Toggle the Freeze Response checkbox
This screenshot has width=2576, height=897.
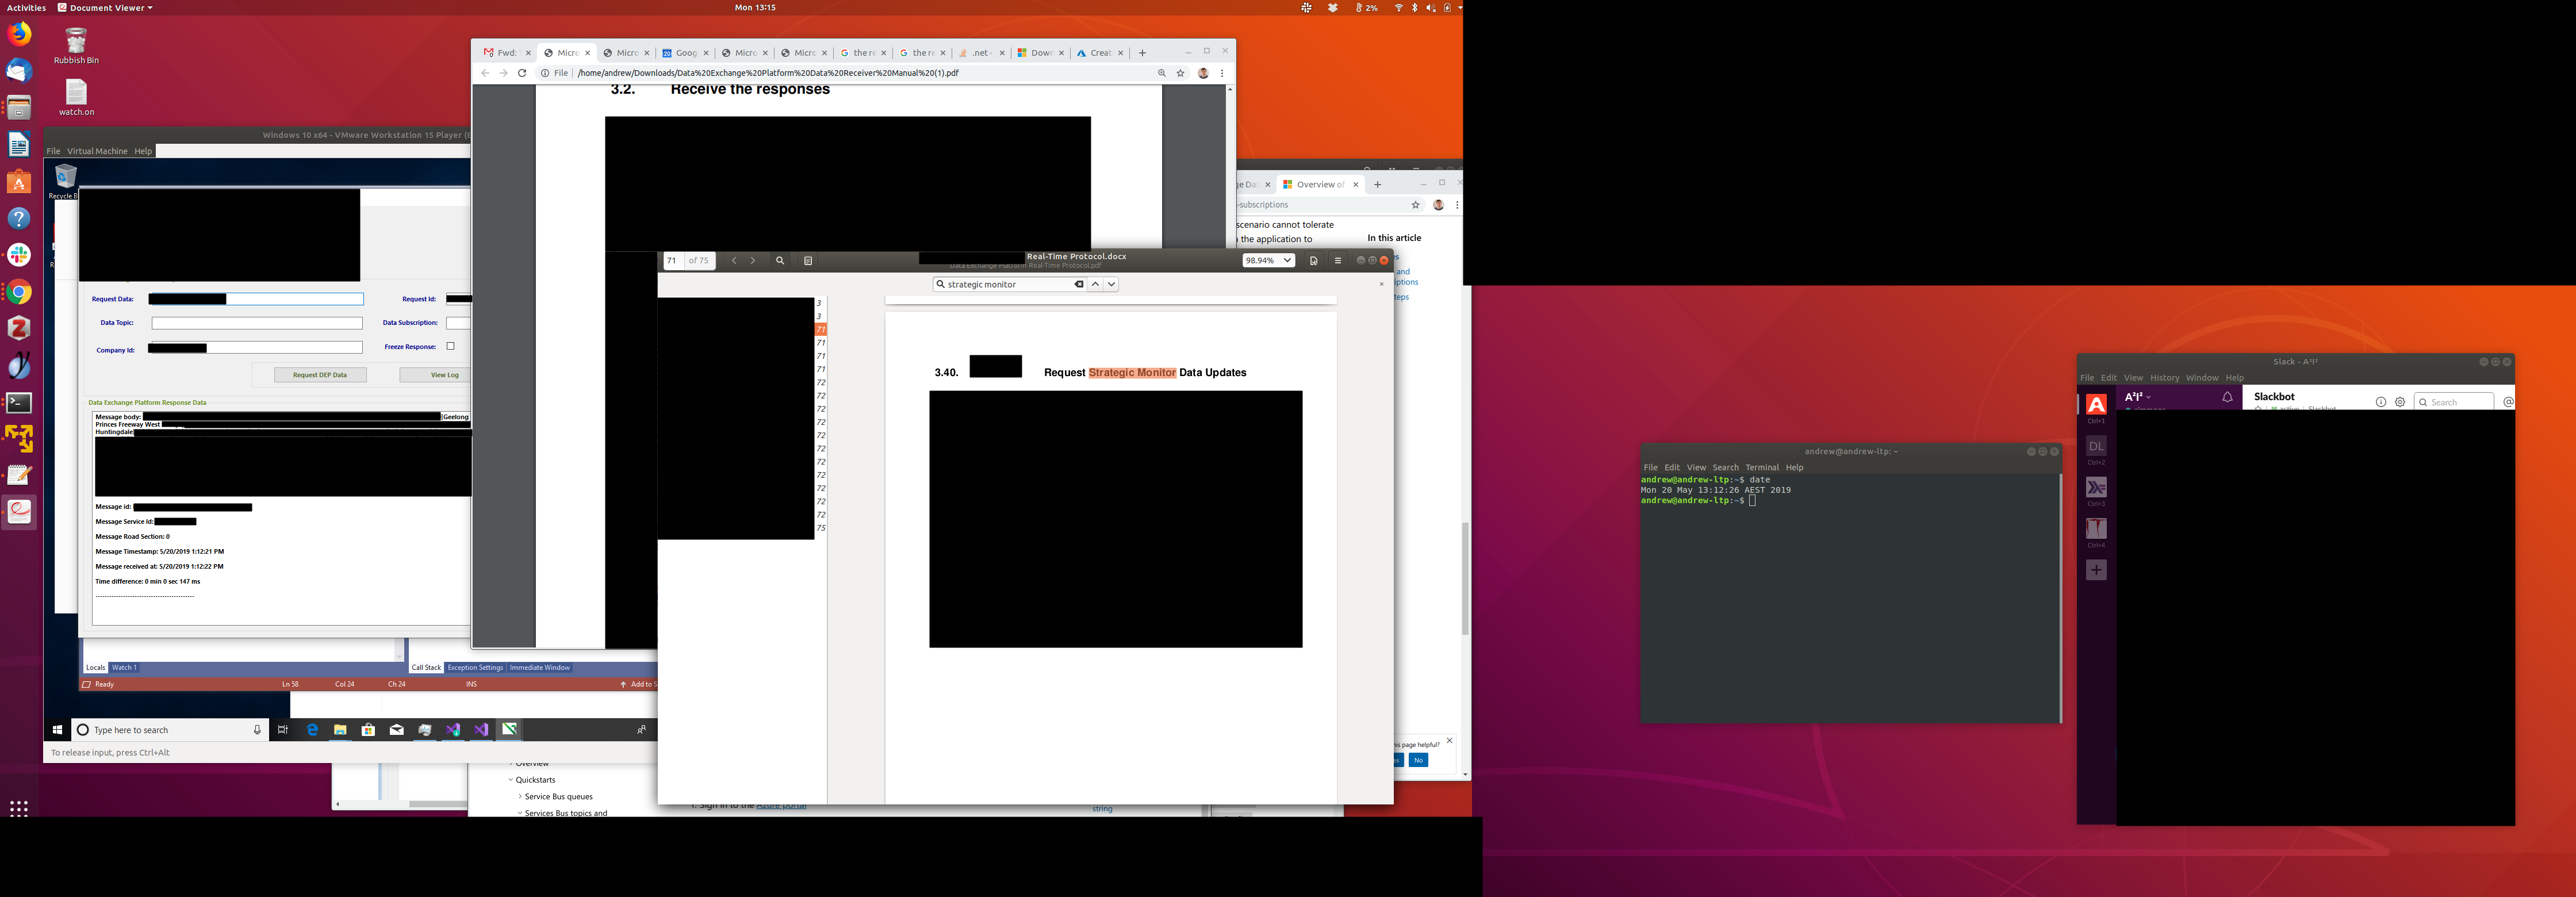(451, 347)
